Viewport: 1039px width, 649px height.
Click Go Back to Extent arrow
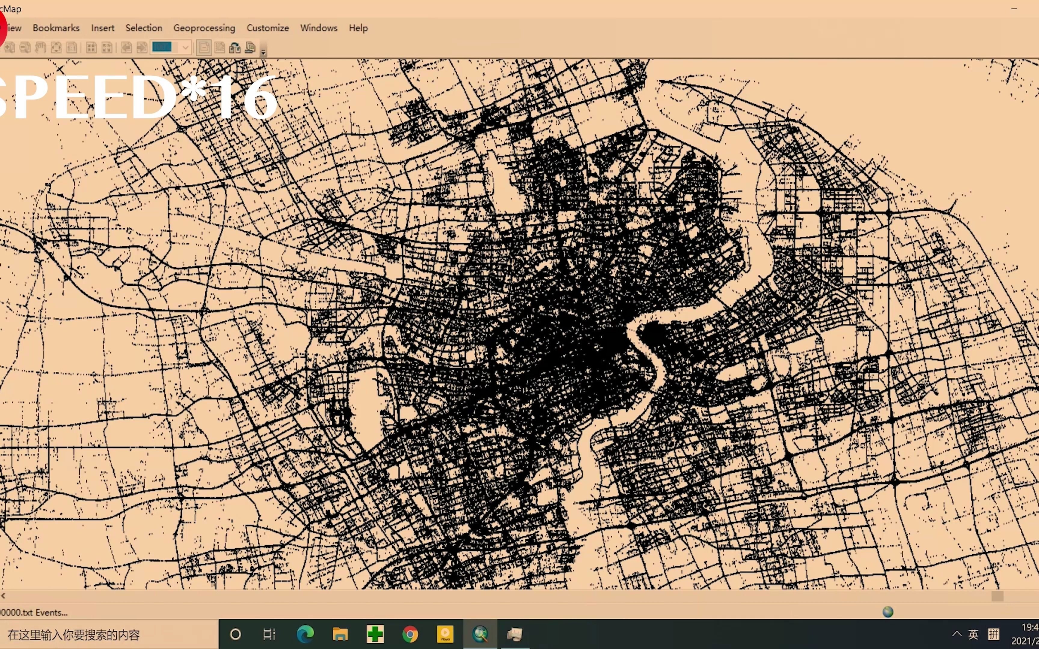pos(126,48)
